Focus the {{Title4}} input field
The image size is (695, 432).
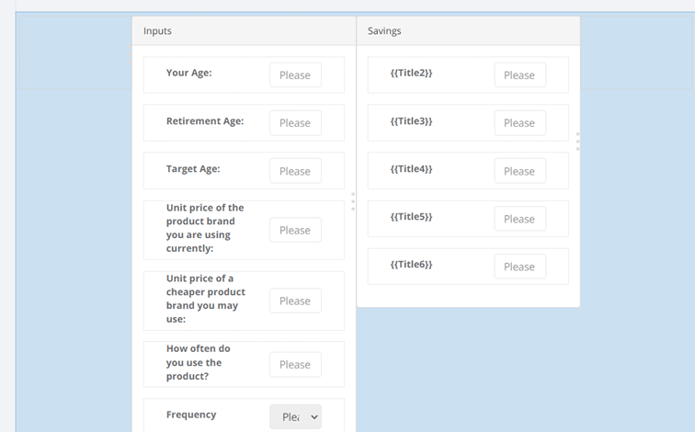point(519,171)
